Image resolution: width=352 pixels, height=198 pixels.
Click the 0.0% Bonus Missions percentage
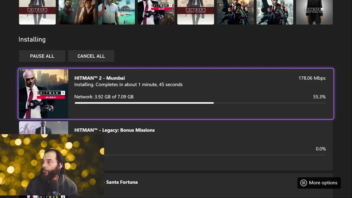point(321,149)
